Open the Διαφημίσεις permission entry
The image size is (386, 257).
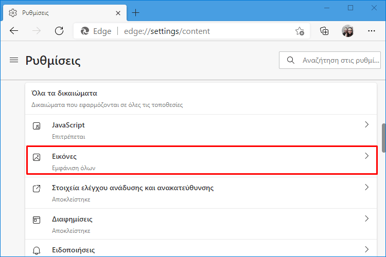[201, 224]
